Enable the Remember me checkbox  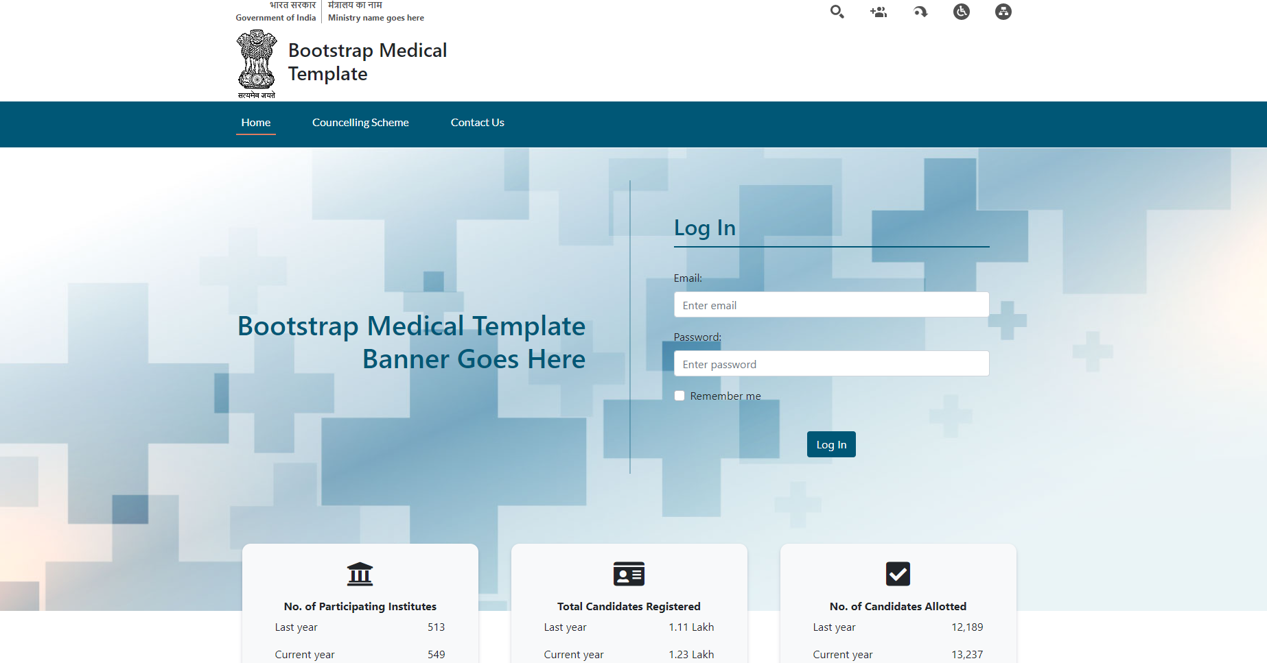[679, 396]
